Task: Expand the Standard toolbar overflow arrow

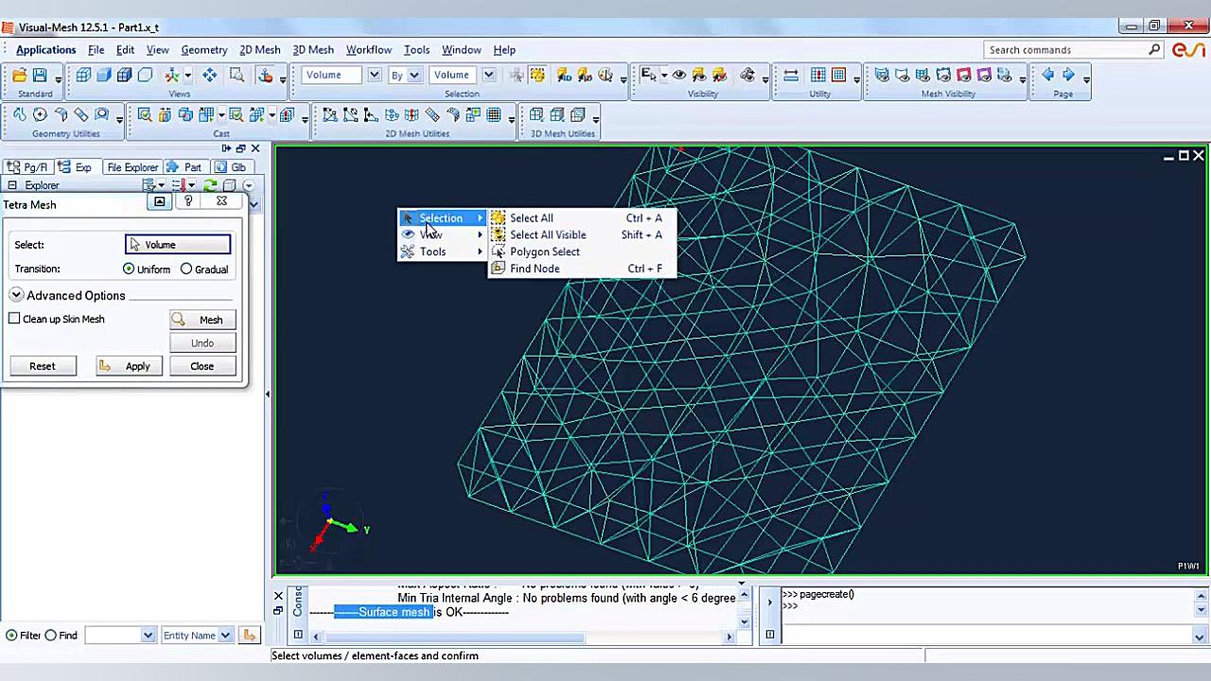Action: 58,79
